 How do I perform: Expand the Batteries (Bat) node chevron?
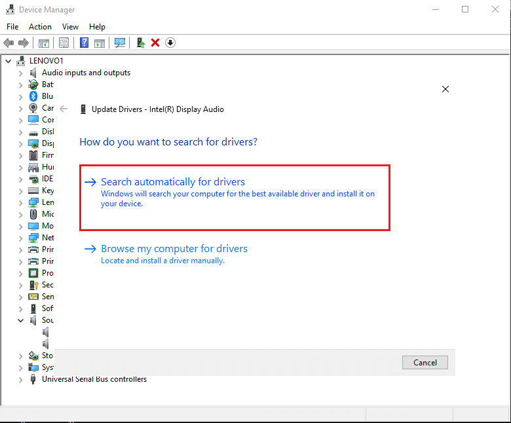click(20, 85)
